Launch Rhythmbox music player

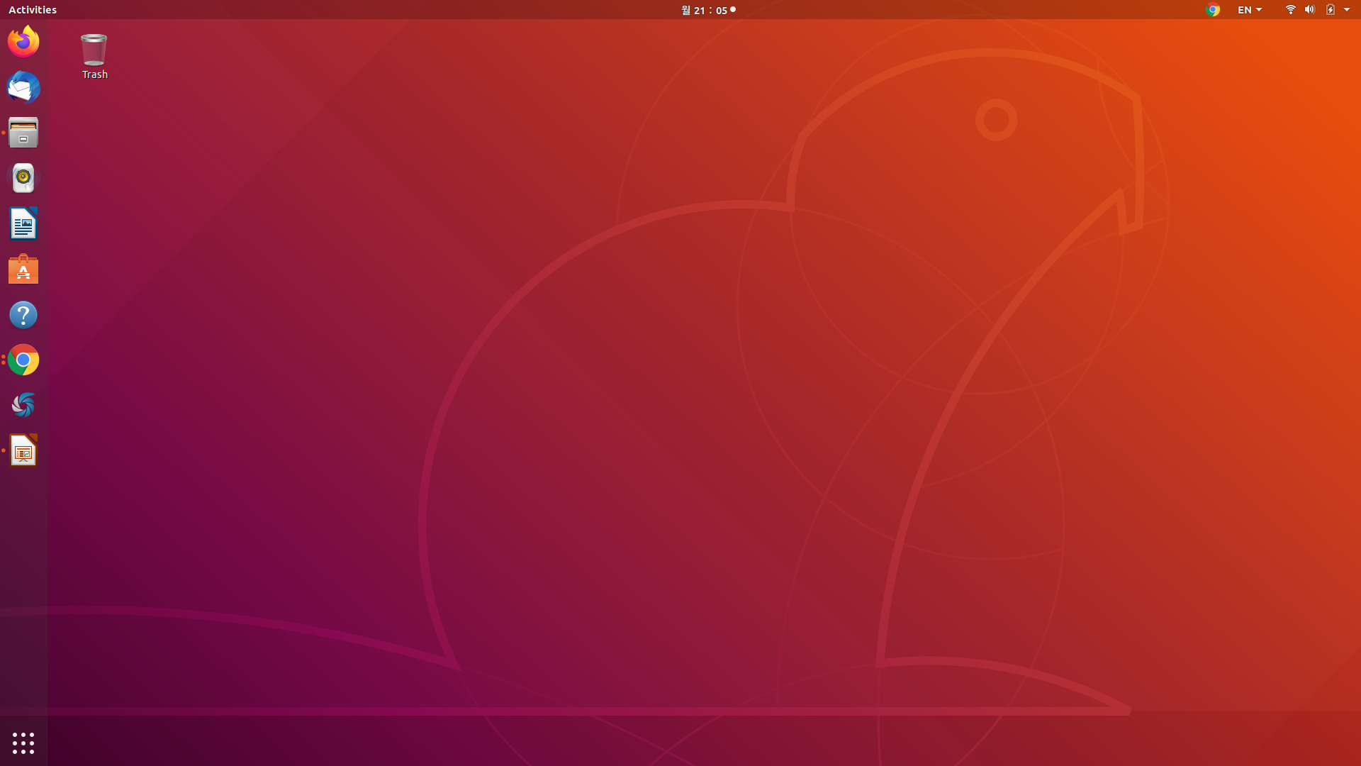(x=23, y=178)
